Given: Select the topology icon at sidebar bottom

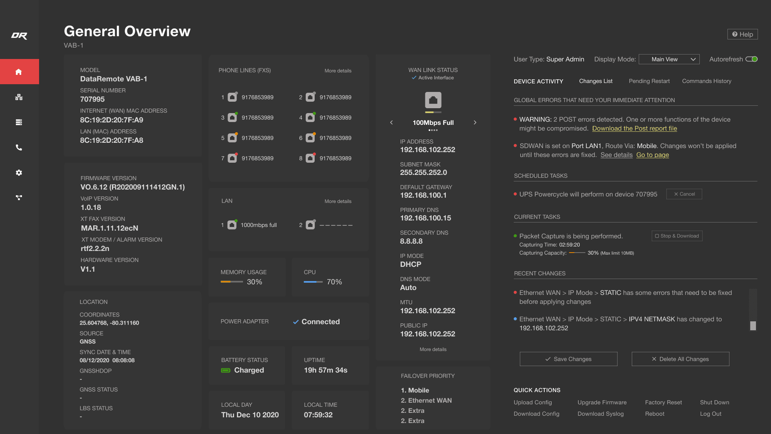Looking at the screenshot, I should tap(19, 198).
